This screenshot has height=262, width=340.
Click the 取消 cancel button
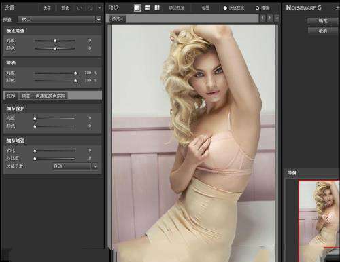tap(323, 30)
